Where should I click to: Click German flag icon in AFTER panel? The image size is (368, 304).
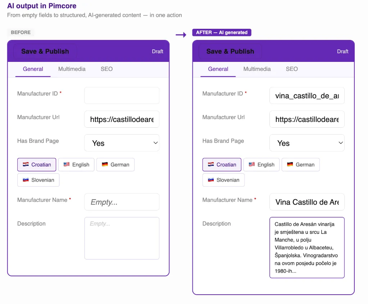point(290,164)
